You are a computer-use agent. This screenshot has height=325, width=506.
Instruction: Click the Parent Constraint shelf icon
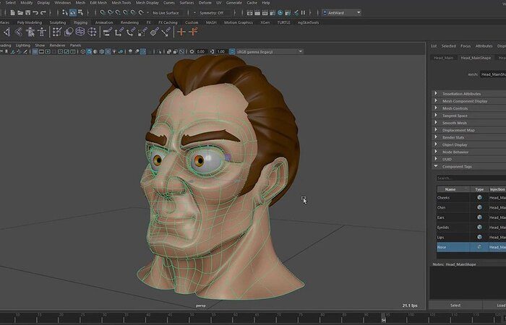tap(108, 32)
